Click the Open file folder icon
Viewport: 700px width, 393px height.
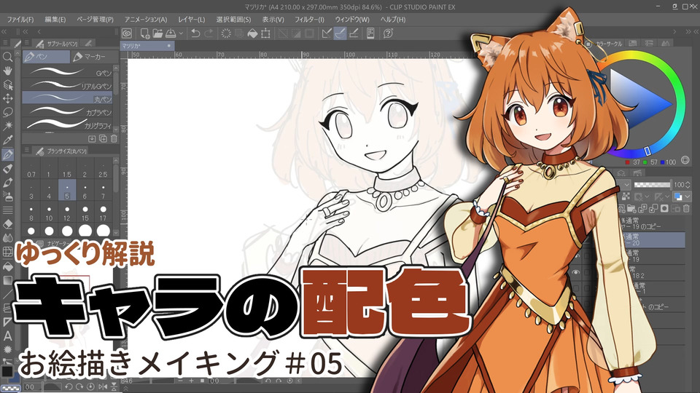[x=157, y=33]
